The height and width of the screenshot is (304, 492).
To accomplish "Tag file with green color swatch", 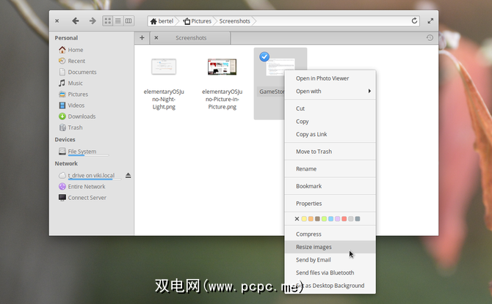I will [x=324, y=219].
